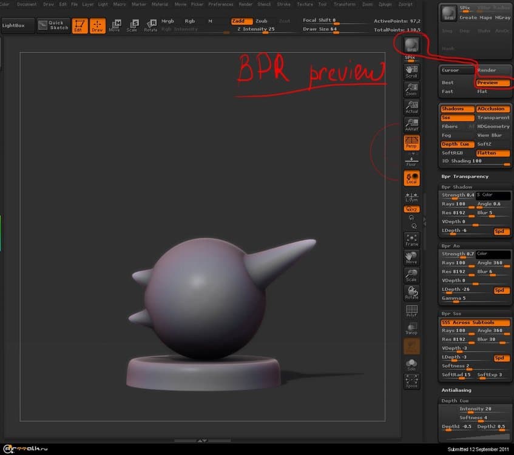Collapse the Depth Cue settings section

[455, 400]
